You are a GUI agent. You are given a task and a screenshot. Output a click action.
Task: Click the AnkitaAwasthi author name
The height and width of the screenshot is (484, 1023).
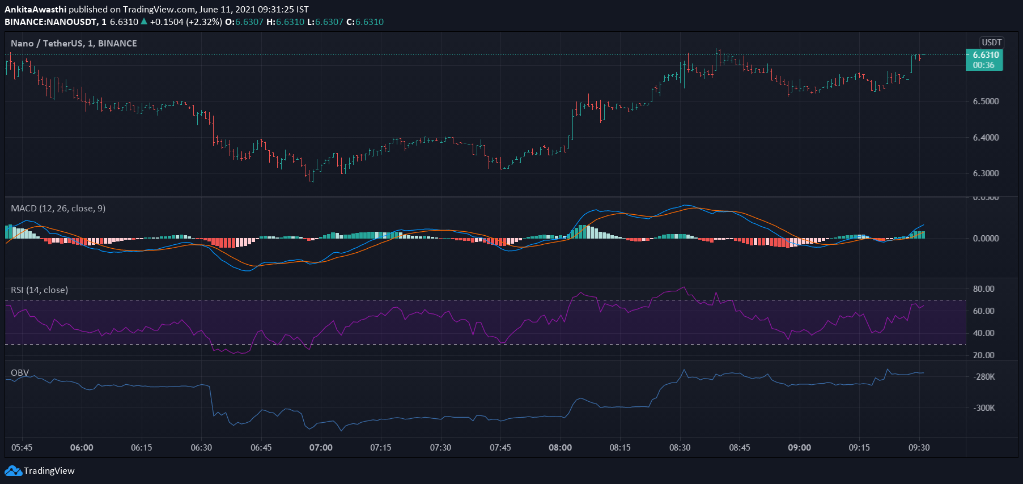pyautogui.click(x=35, y=9)
